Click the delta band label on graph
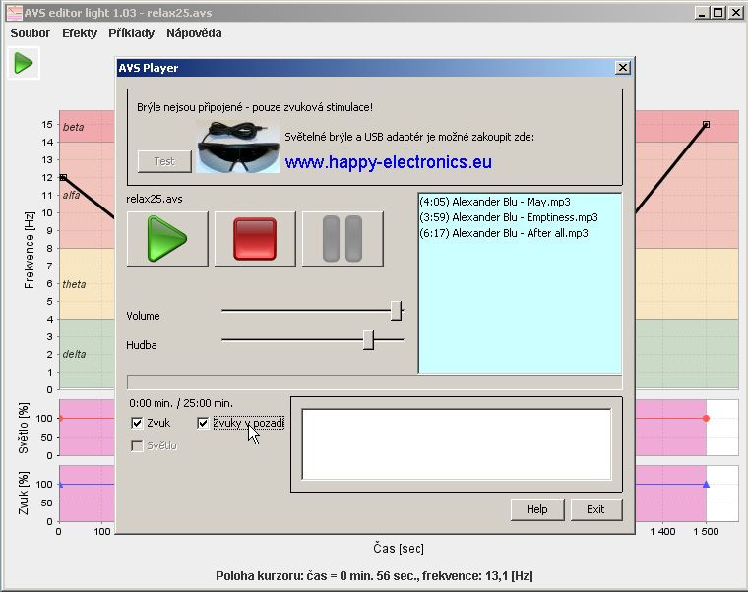 [74, 354]
